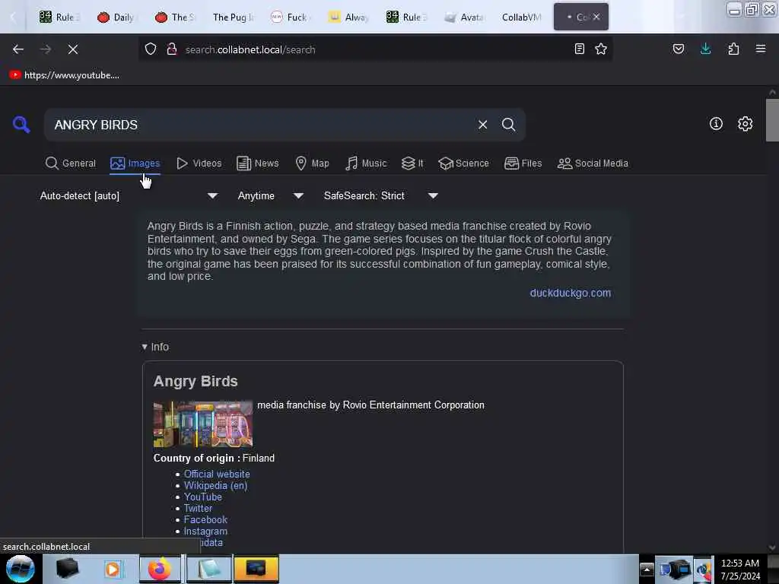Image resolution: width=779 pixels, height=584 pixels.
Task: Select the Images search category
Action: coord(135,163)
